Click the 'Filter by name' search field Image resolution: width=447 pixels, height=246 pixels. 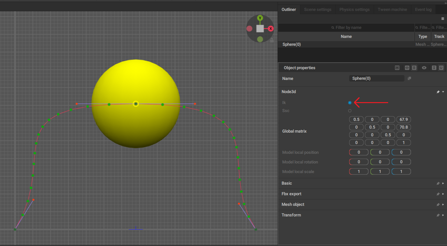coord(346,28)
